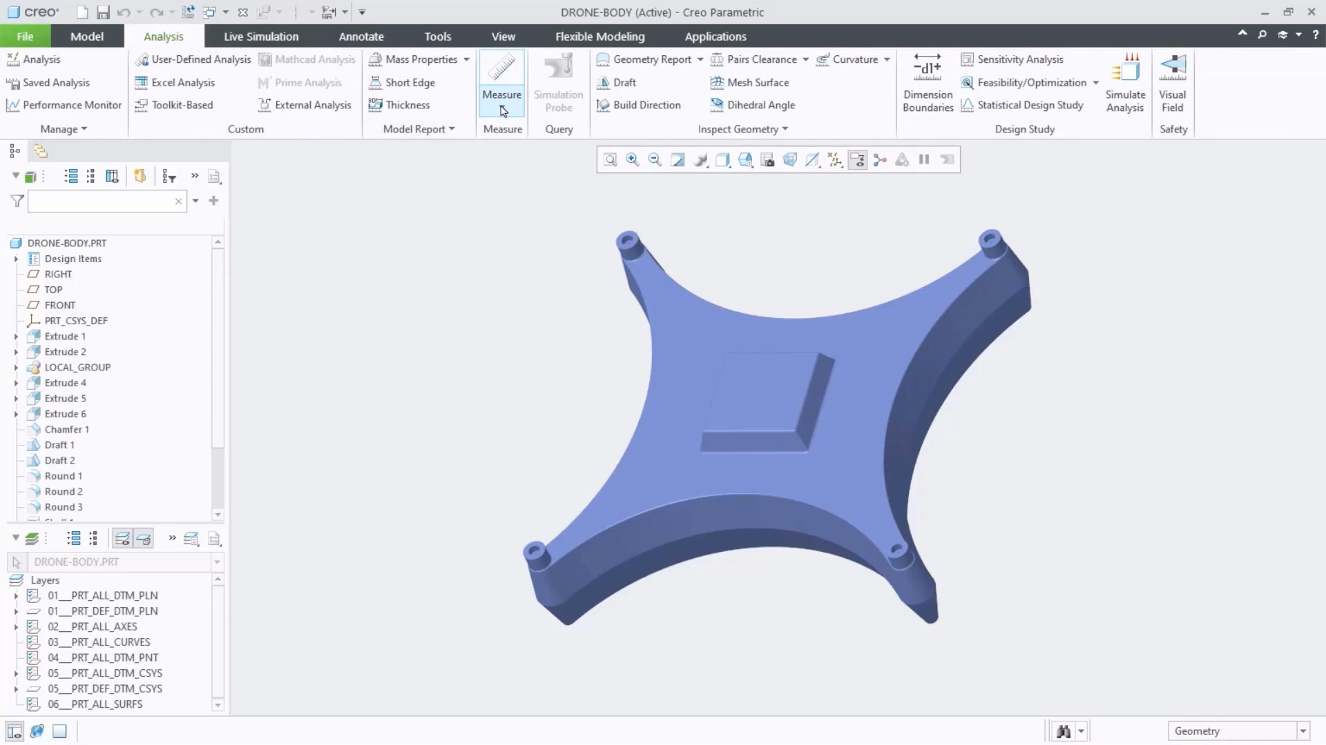Launch the Dimension Boundaries tool
1326x745 pixels.
pyautogui.click(x=928, y=82)
